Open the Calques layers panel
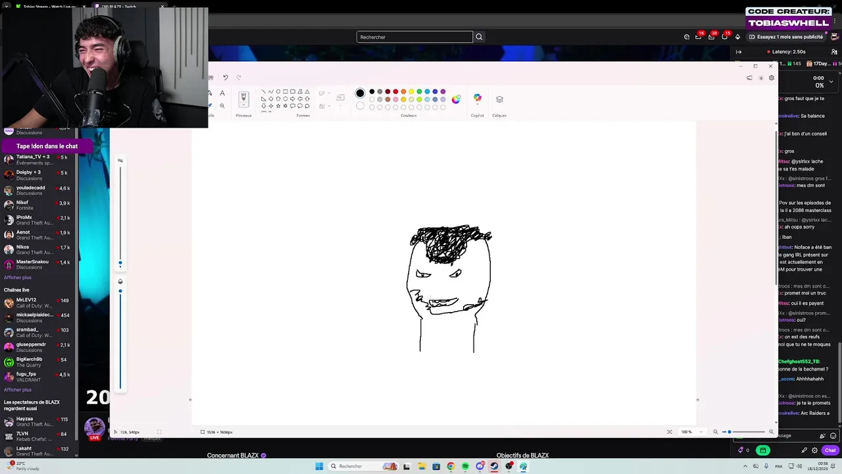This screenshot has height=474, width=842. (x=499, y=99)
